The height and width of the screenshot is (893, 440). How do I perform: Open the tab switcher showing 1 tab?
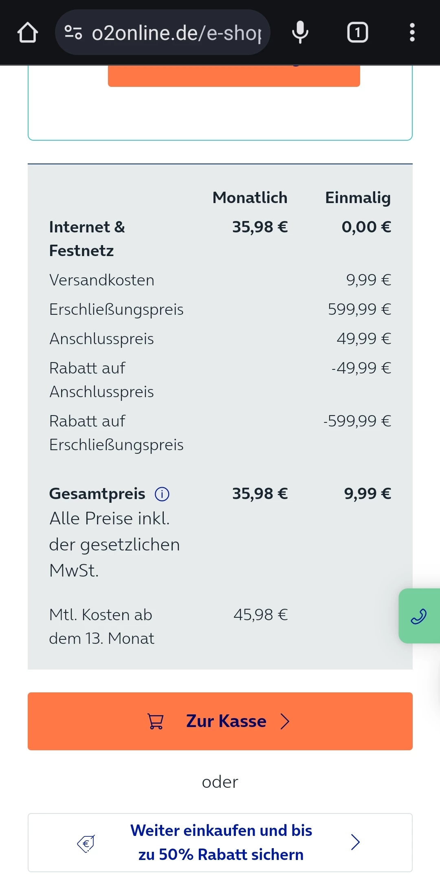click(357, 33)
